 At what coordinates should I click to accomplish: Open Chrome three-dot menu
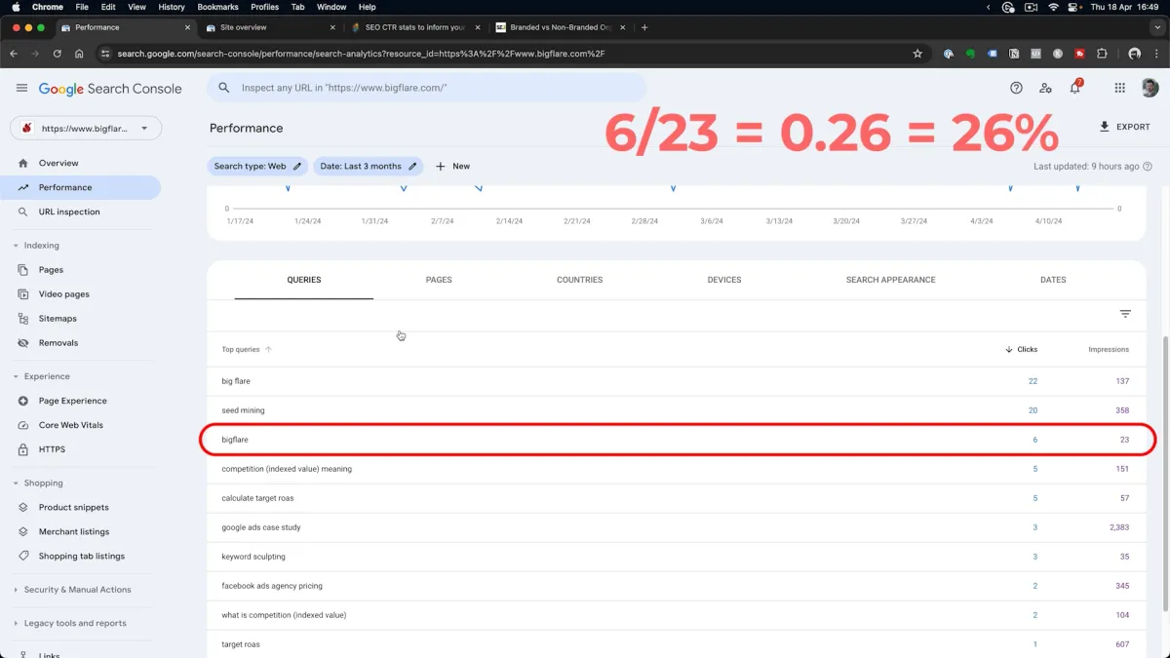(1156, 54)
